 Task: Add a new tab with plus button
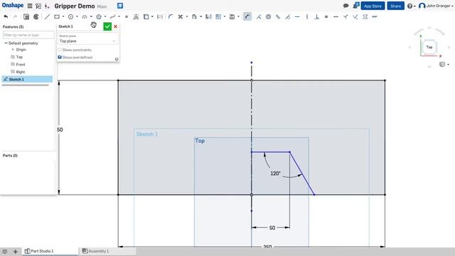(x=15, y=251)
